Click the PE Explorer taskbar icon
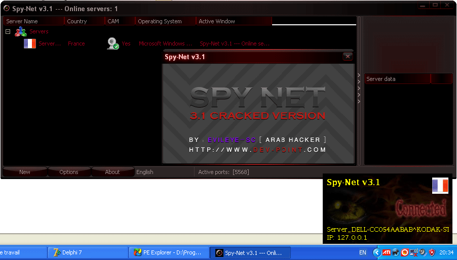This screenshot has width=457, height=260. (137, 252)
